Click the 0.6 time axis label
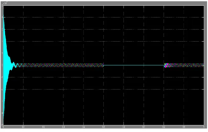The image size is (208, 132). pyautogui.click(x=124, y=127)
